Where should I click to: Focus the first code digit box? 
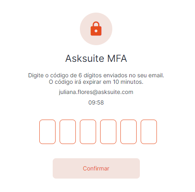(47, 132)
